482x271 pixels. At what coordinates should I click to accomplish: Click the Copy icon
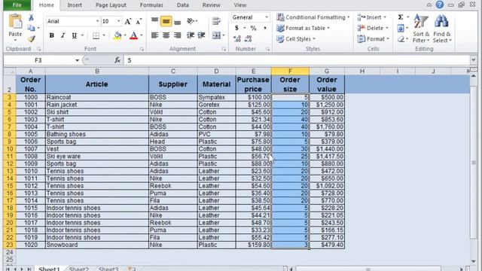(31, 28)
